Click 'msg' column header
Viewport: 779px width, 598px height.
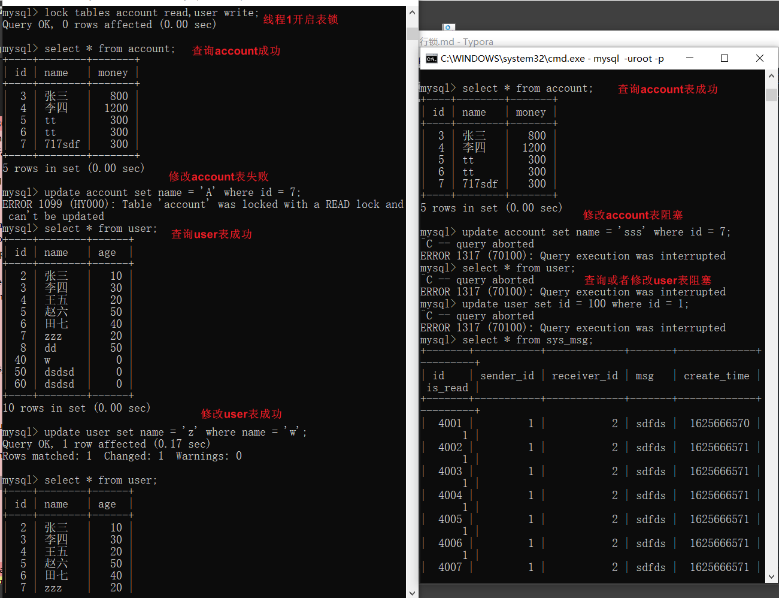[x=645, y=376]
